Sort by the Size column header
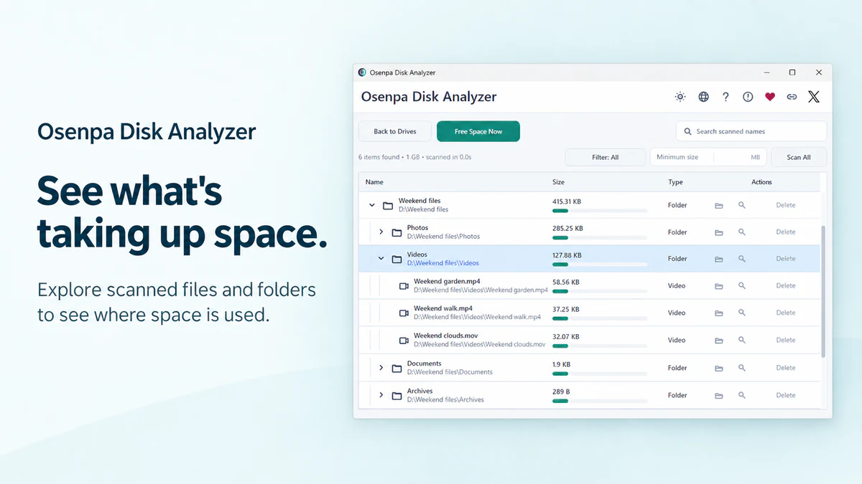 pyautogui.click(x=558, y=182)
